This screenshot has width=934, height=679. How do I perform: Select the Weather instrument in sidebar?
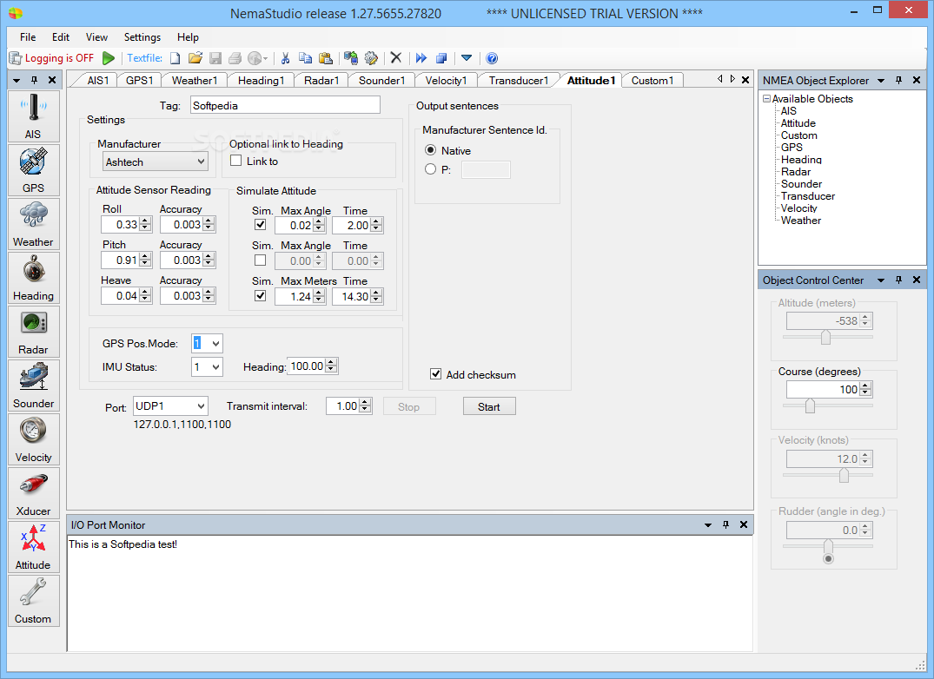point(33,224)
